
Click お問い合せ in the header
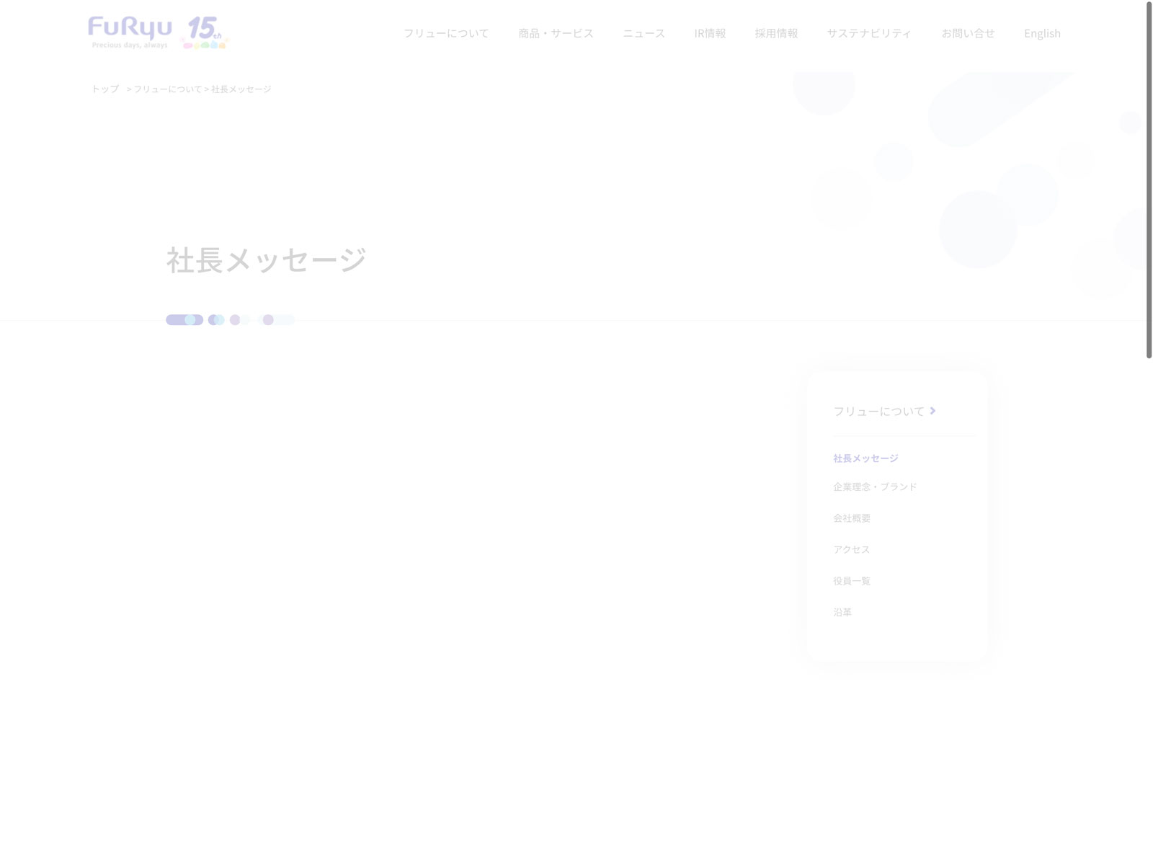click(968, 33)
